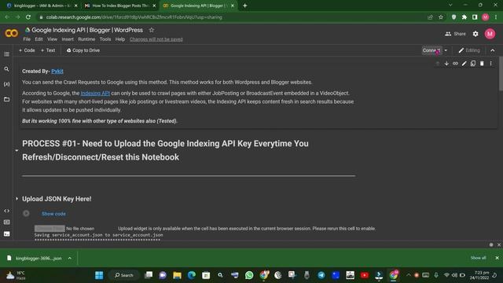
Task: Move the cell down with the arrow icon
Action: click(x=446, y=64)
